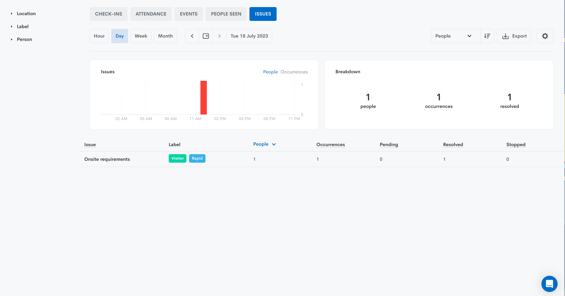Click the green Visitor label tag
Viewport: 565px width, 296px height.
[x=178, y=159]
